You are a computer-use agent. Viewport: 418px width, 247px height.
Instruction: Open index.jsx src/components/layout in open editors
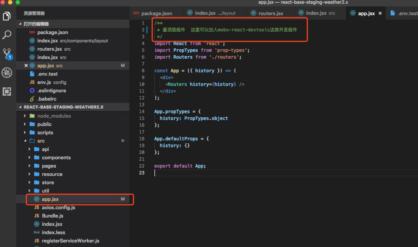(x=73, y=41)
